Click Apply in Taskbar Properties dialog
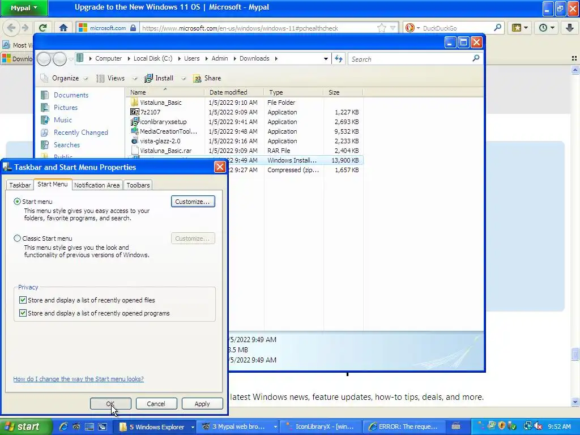Viewport: 580px width, 435px height. (202, 403)
